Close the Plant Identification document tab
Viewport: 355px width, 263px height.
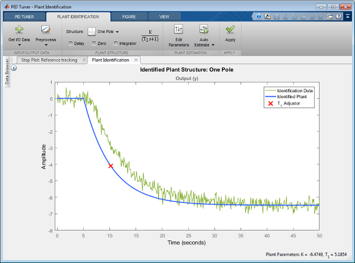pos(136,60)
